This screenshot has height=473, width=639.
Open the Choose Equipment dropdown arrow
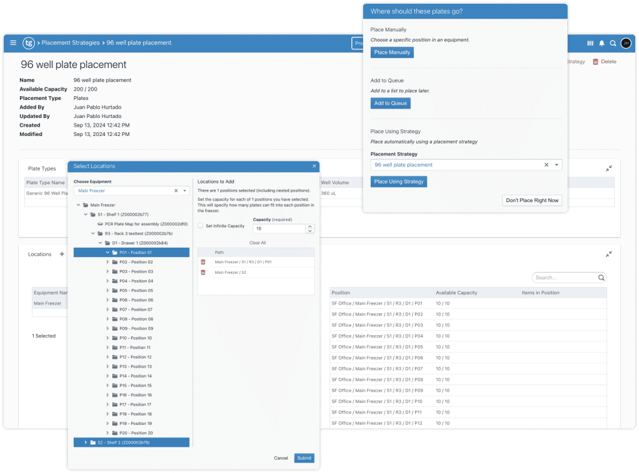pyautogui.click(x=185, y=191)
